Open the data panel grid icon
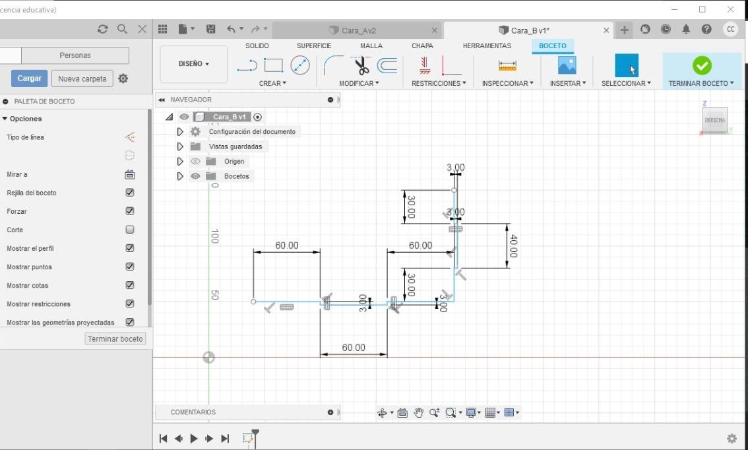The height and width of the screenshot is (450, 748). pos(163,30)
